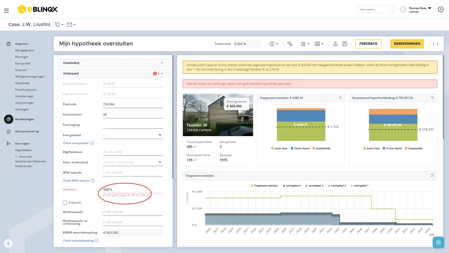Image resolution: width=449 pixels, height=253 pixels.
Task: Click the curly braces icon
Action: (435, 44)
